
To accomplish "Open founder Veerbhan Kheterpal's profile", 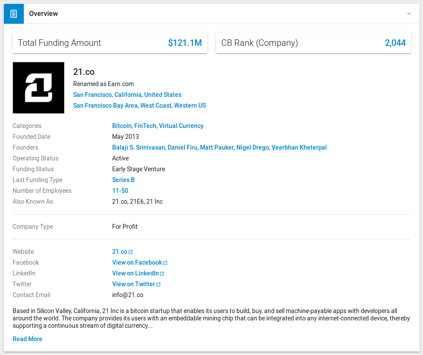I will (x=299, y=147).
